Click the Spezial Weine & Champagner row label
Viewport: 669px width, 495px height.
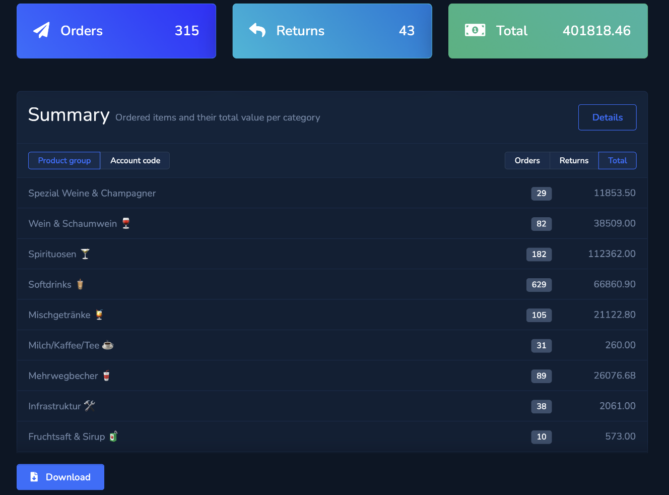point(92,193)
